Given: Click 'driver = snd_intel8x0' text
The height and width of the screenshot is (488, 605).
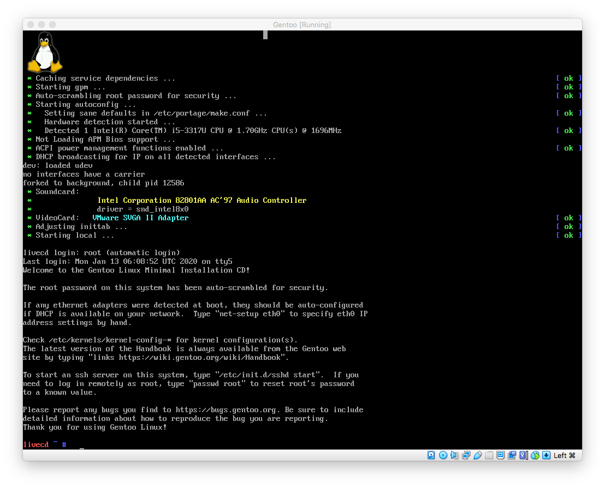Looking at the screenshot, I should pyautogui.click(x=143, y=209).
